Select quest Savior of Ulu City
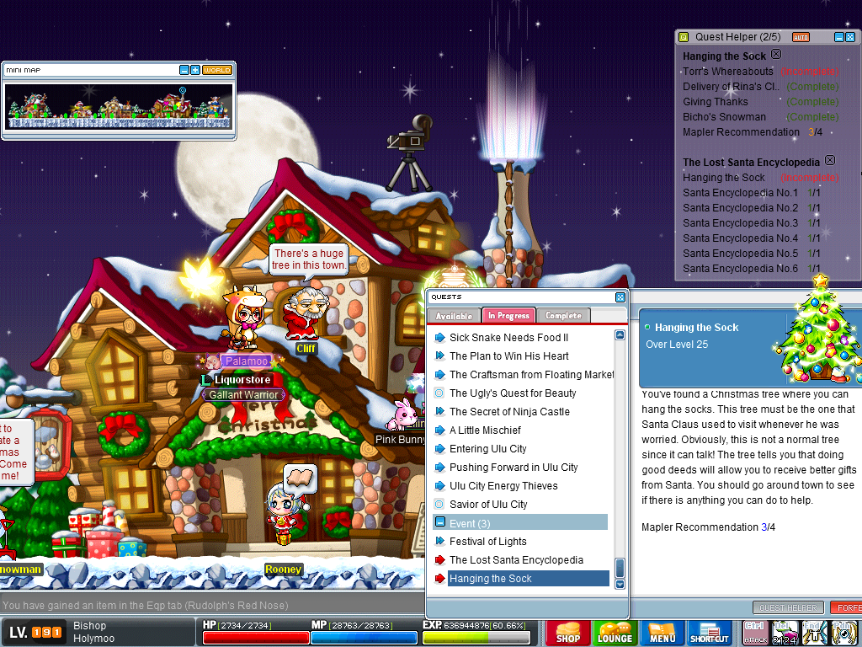862x647 pixels. (488, 504)
